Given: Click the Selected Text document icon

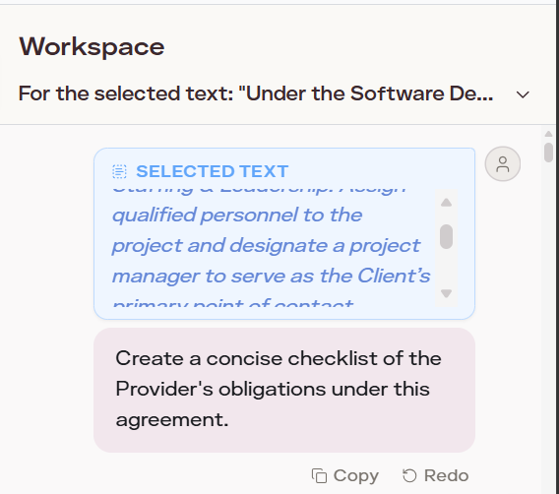Looking at the screenshot, I should pyautogui.click(x=119, y=171).
